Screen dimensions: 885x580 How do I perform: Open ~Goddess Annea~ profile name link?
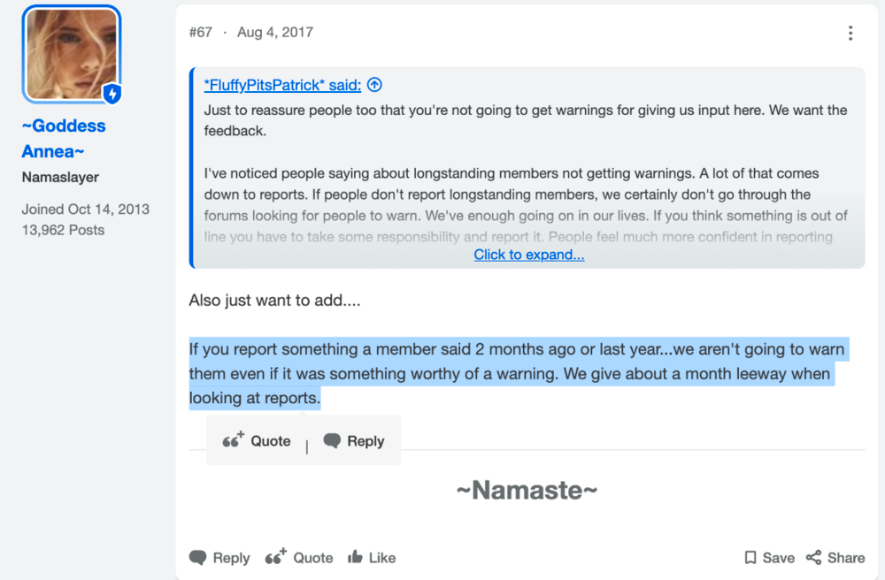point(63,138)
